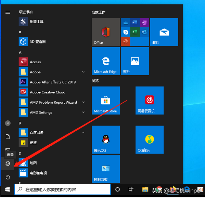Open OneNote in the Office tile group

(144, 23)
